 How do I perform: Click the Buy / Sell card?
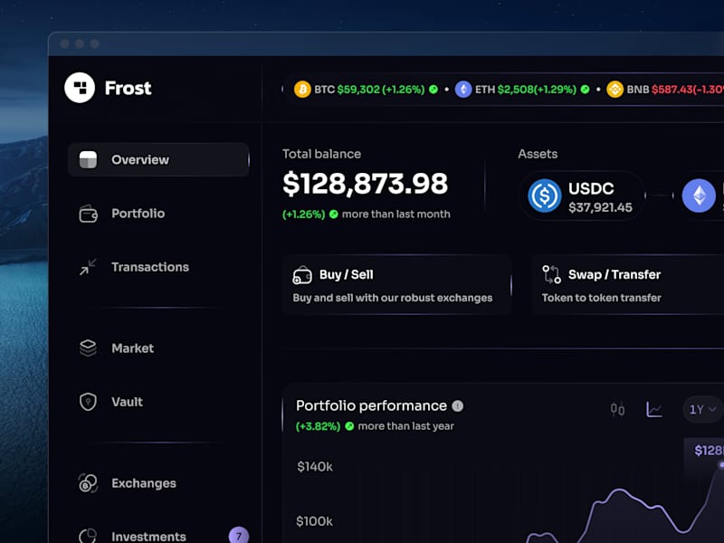396,285
